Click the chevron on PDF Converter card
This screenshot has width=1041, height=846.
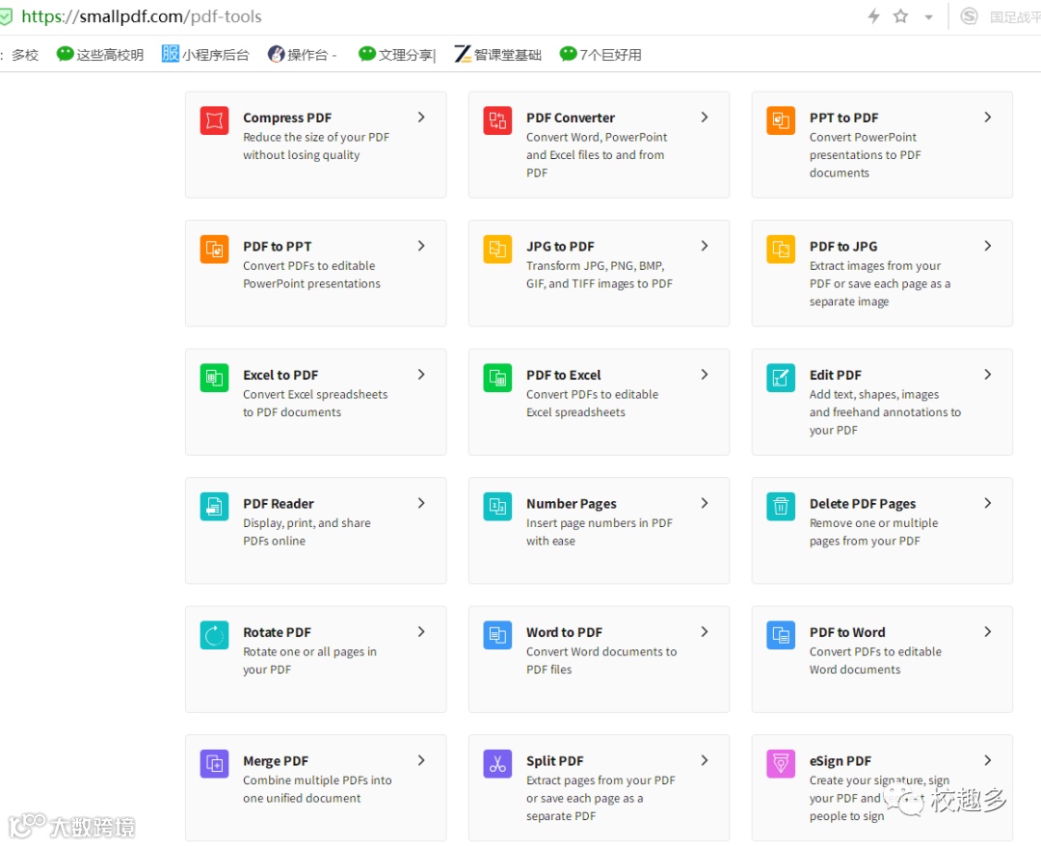pos(705,118)
